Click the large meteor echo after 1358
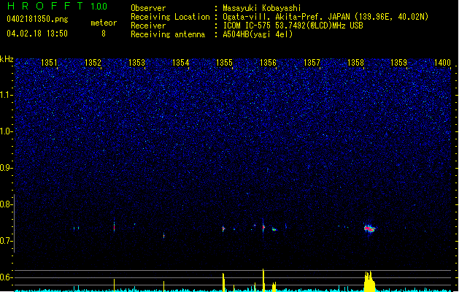 (369, 228)
